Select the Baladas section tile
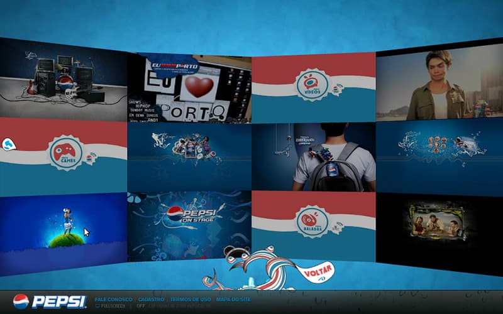This screenshot has height=314, width=503. 313,226
